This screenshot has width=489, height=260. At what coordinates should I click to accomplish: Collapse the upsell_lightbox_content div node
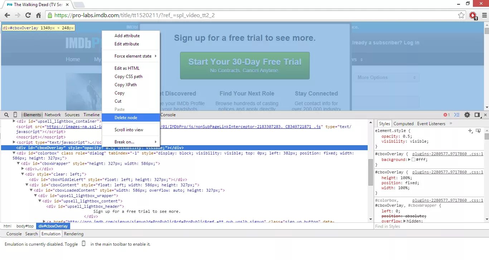click(x=40, y=201)
